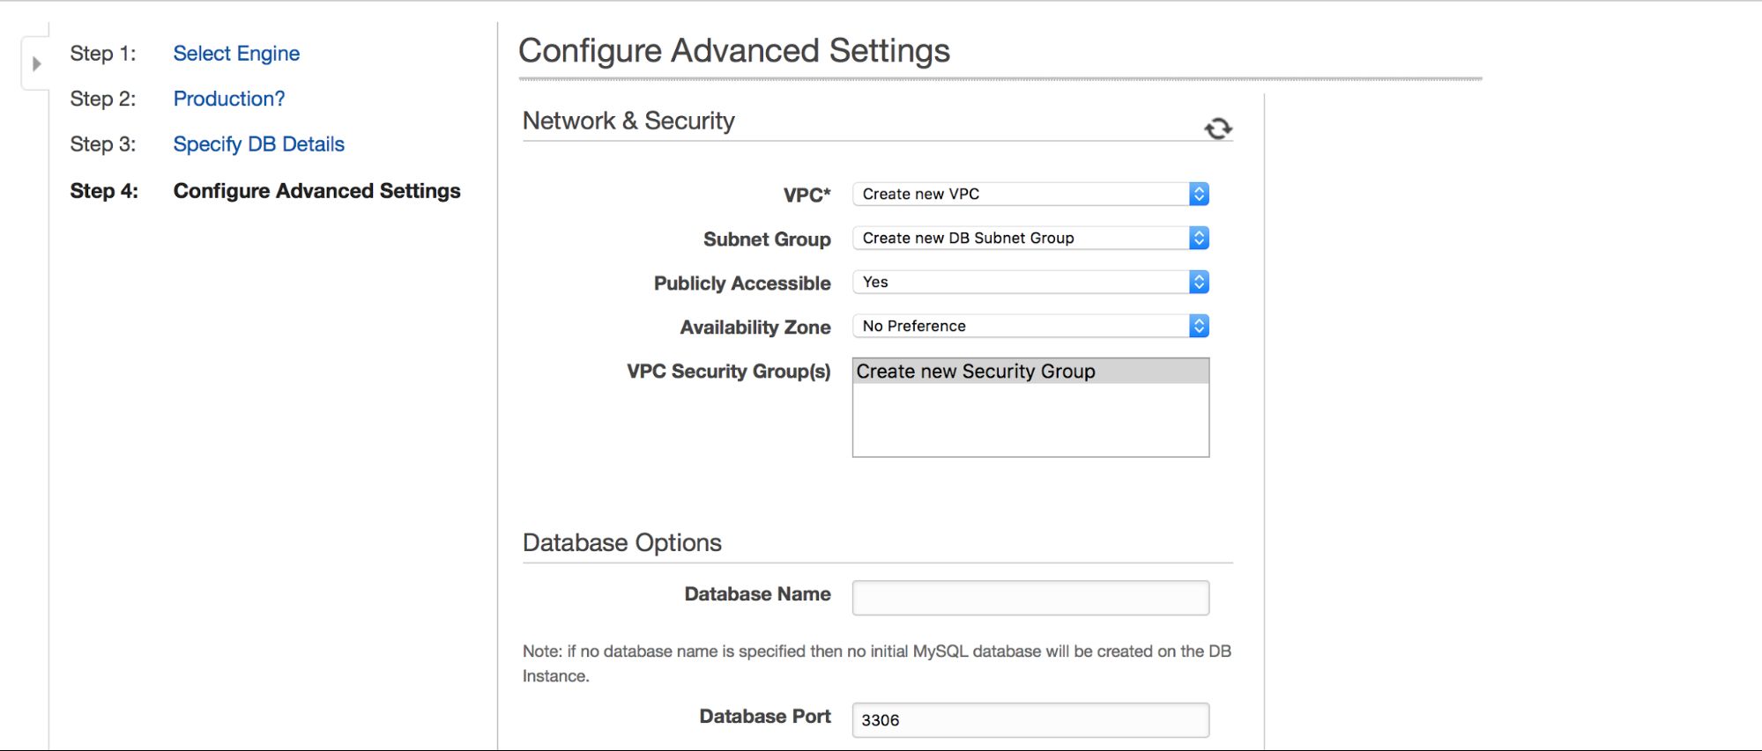Open the Production? step link

click(229, 99)
